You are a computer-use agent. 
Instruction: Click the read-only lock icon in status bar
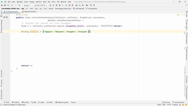pyautogui.click(x=180, y=105)
